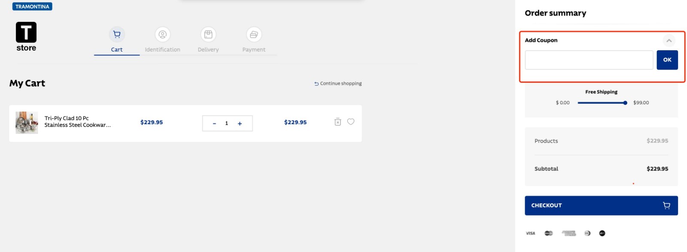This screenshot has height=252, width=687.
Task: Click the Order summary heading
Action: (555, 13)
